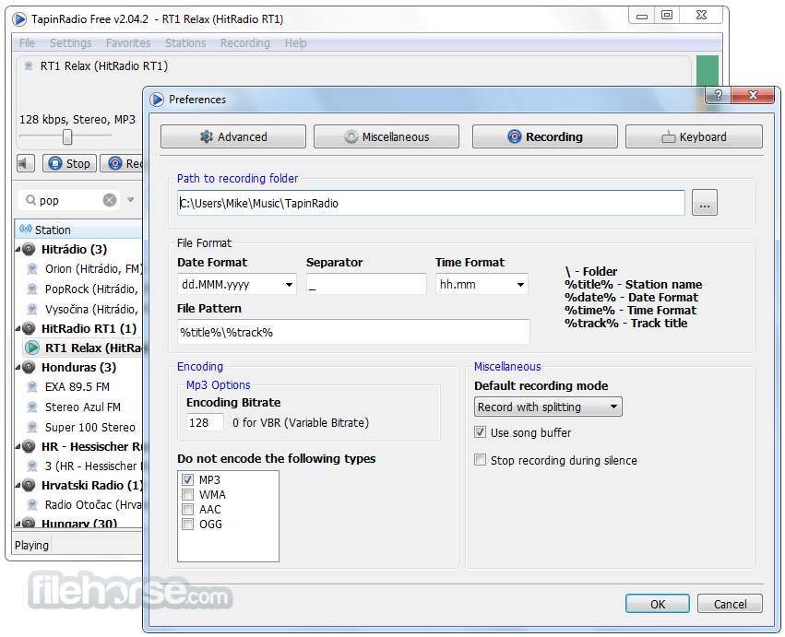The height and width of the screenshot is (637, 785).
Task: Click the playing icon of RT1 Relax
Action: [x=32, y=348]
